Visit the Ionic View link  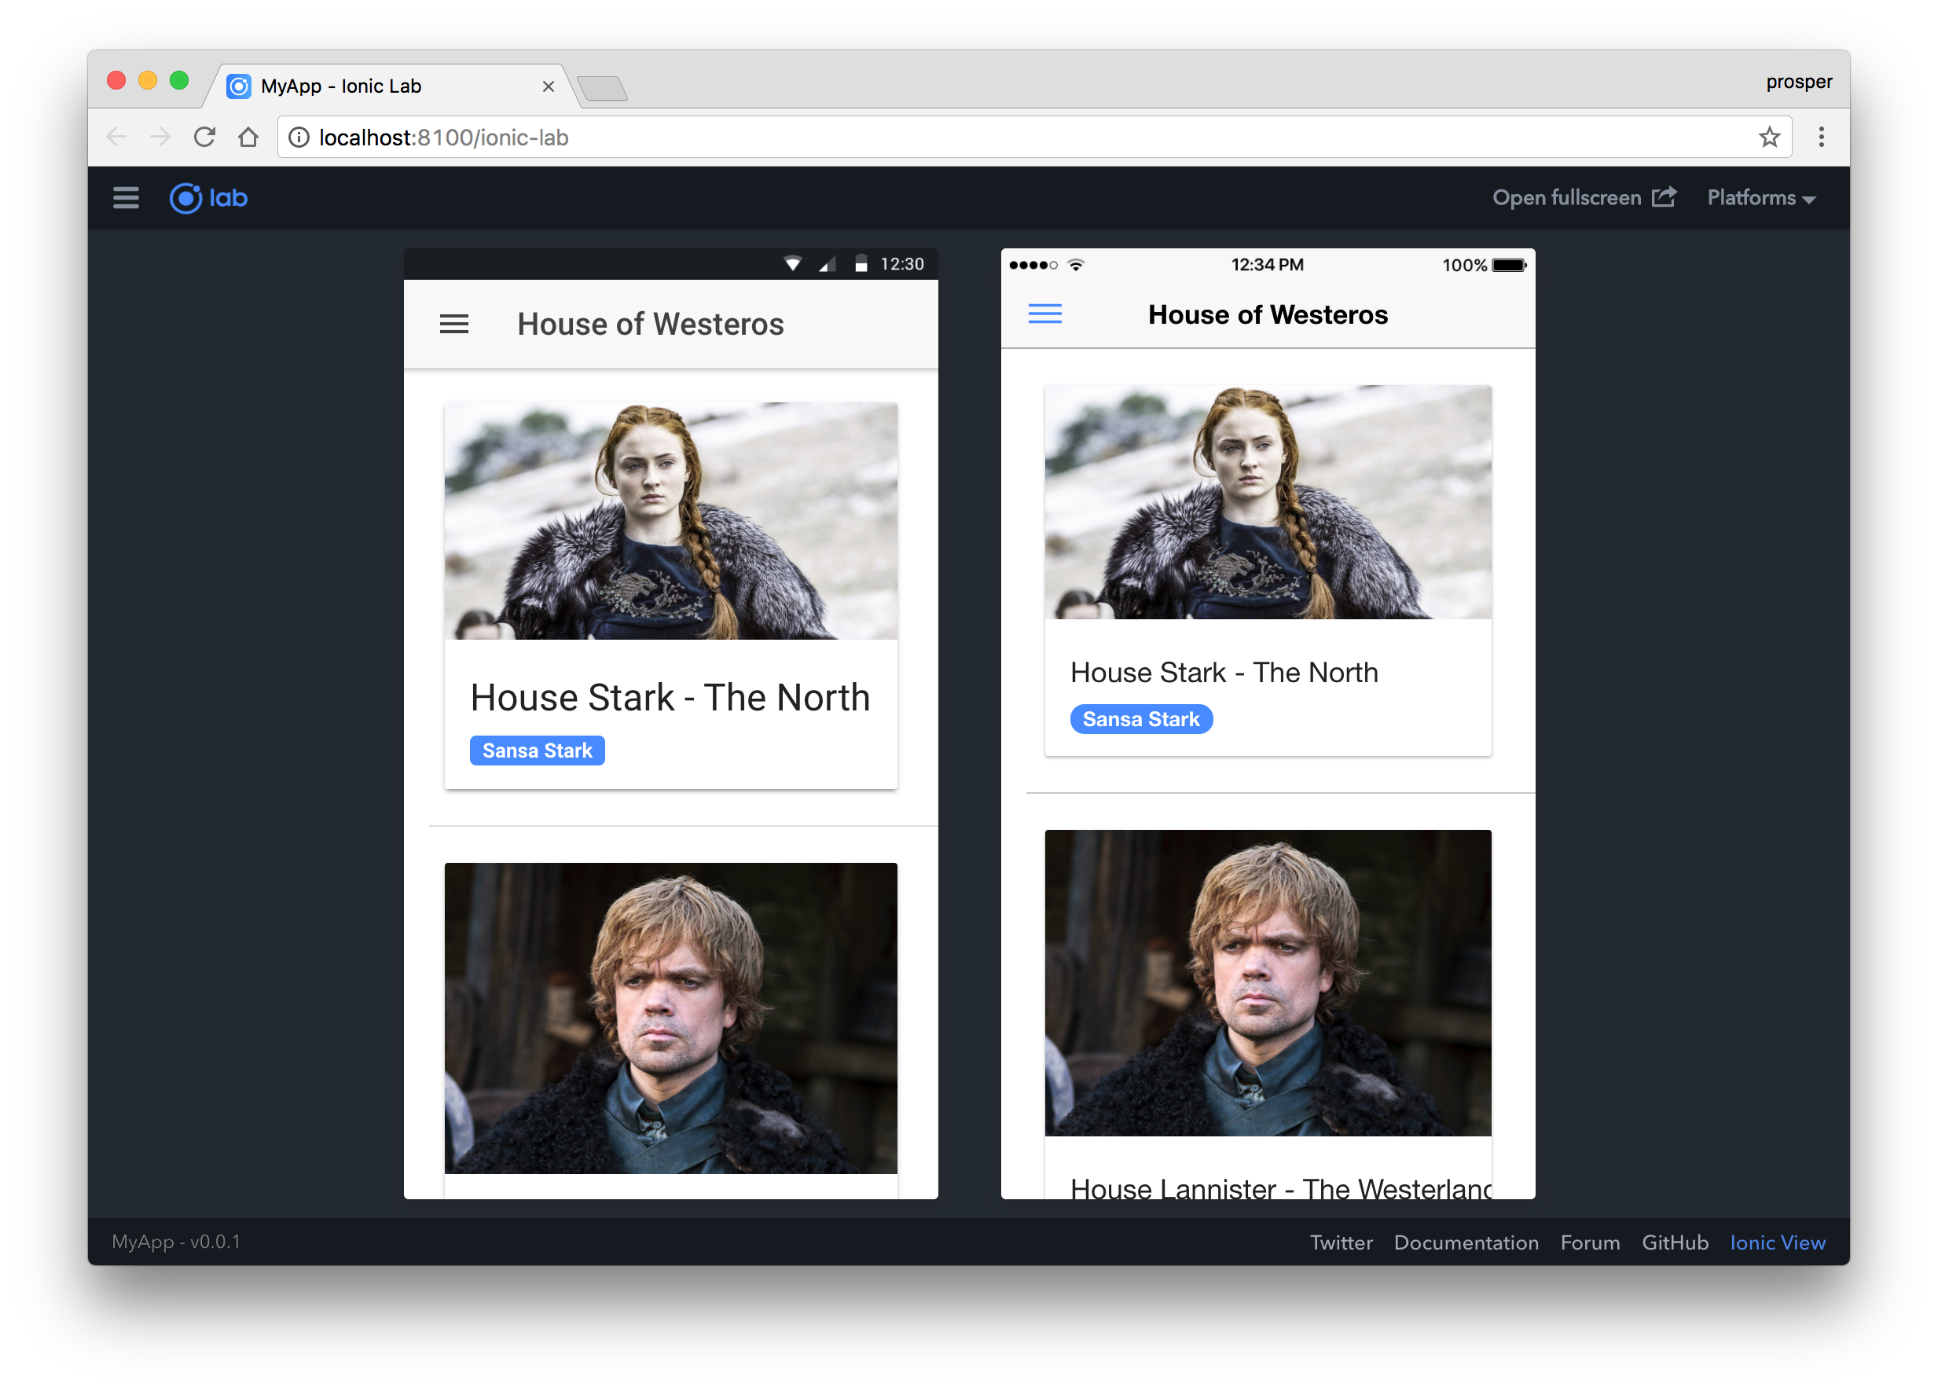pos(1778,1242)
